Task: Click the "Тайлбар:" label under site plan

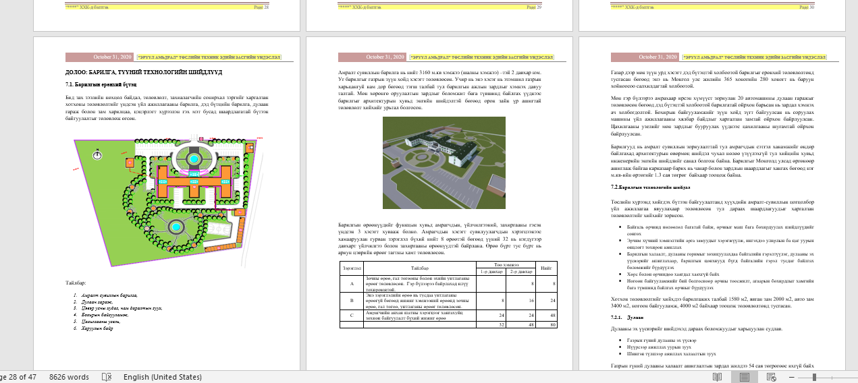Action: point(76,282)
